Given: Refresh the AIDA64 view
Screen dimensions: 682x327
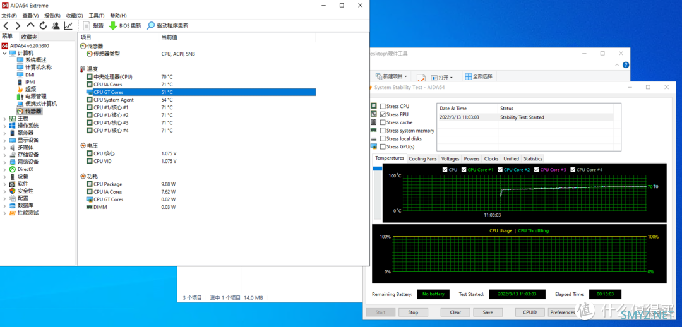Looking at the screenshot, I should (43, 26).
